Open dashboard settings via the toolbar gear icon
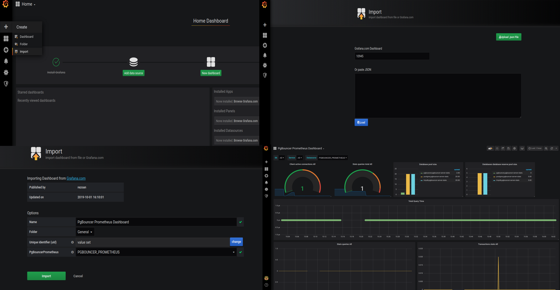 [x=514, y=148]
